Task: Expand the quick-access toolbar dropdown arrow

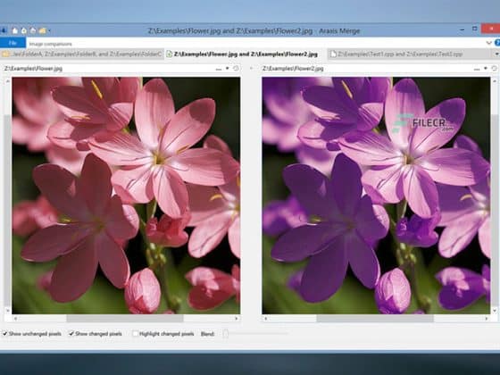Action: click(50, 31)
